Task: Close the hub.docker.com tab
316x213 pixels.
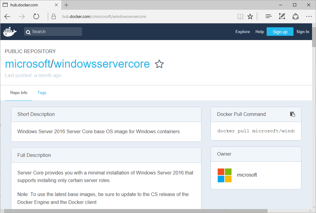Action: (x=56, y=5)
